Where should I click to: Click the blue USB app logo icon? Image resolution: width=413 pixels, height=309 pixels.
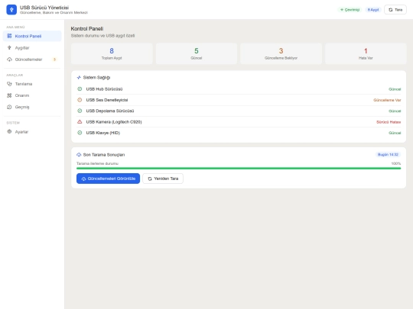pyautogui.click(x=11, y=10)
